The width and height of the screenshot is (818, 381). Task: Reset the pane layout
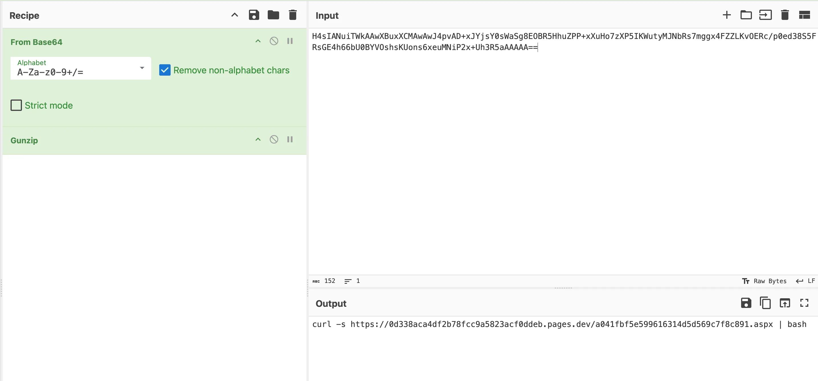pos(804,15)
